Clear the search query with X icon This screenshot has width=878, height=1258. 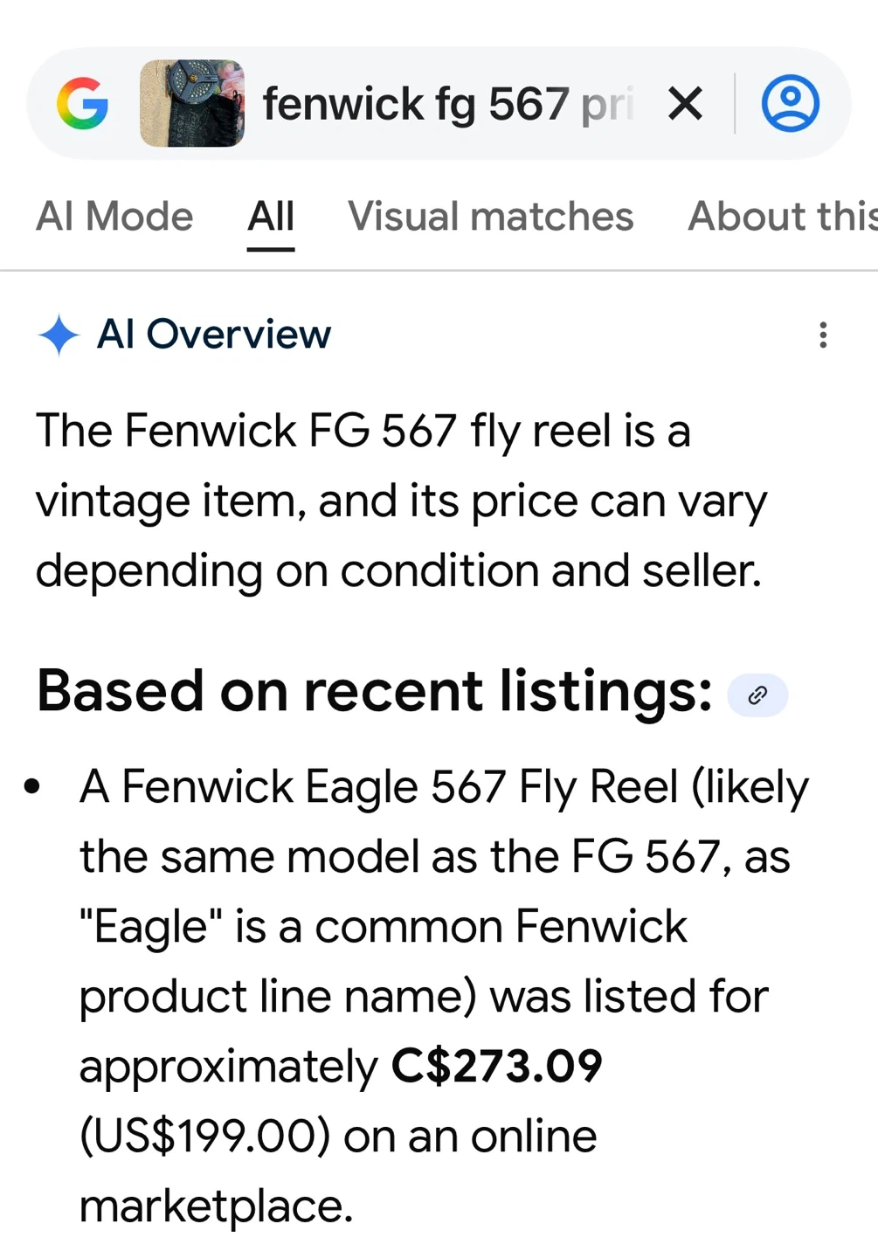(685, 104)
